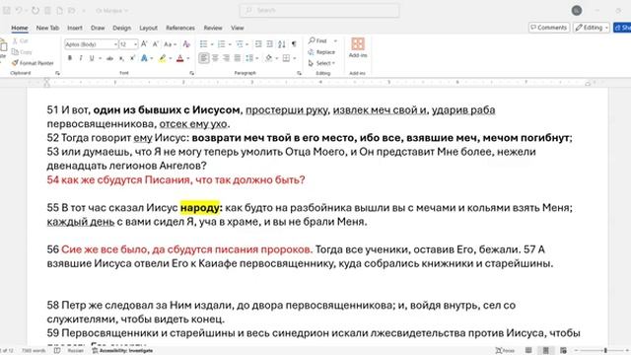The image size is (631, 355).
Task: Open the Insert tab
Action: pyautogui.click(x=75, y=28)
